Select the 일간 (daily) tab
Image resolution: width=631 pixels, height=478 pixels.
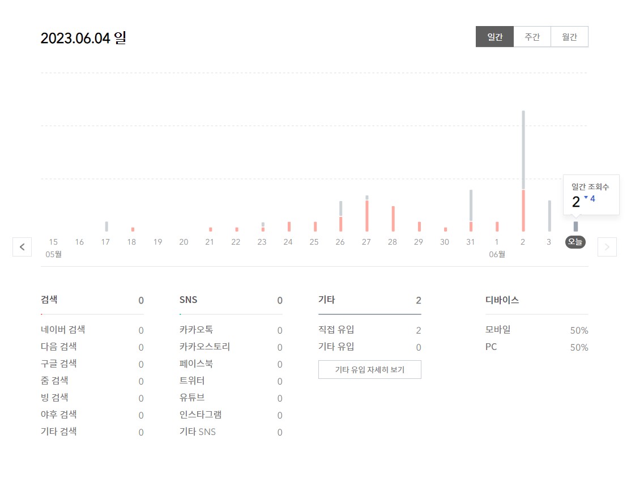(494, 36)
